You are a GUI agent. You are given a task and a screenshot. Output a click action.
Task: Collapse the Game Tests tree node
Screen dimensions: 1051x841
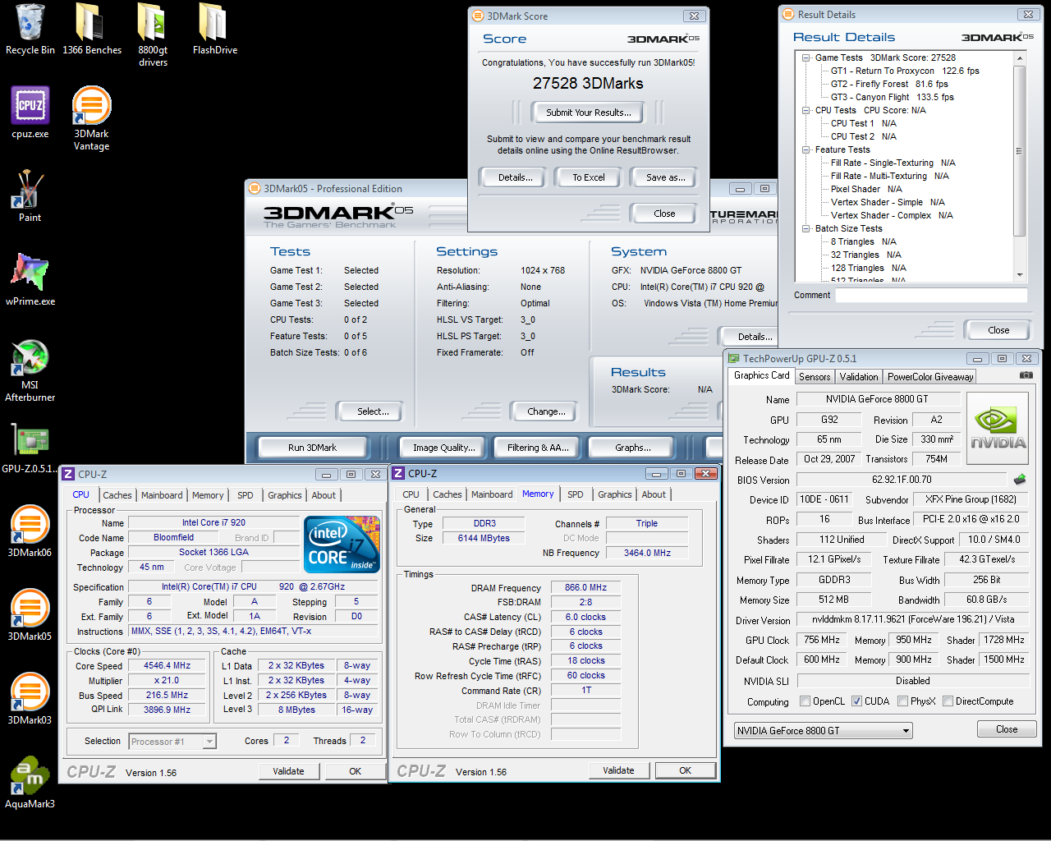tap(806, 57)
